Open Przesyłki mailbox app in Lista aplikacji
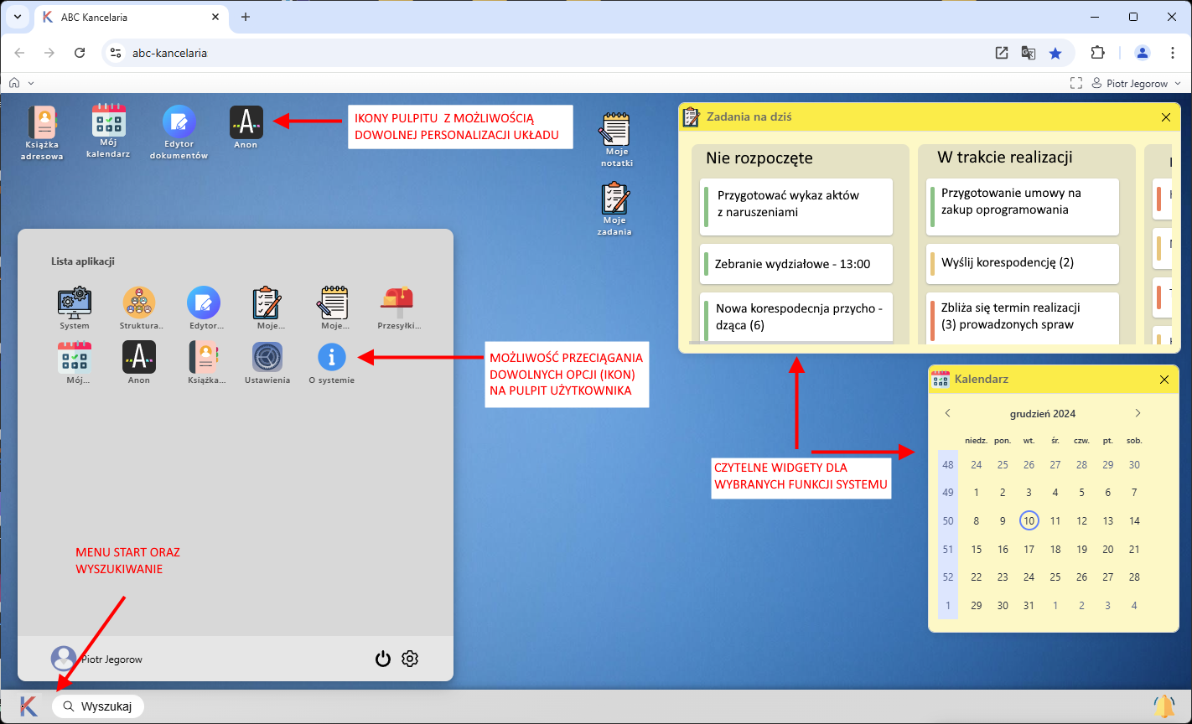Image resolution: width=1192 pixels, height=724 pixels. (x=398, y=308)
